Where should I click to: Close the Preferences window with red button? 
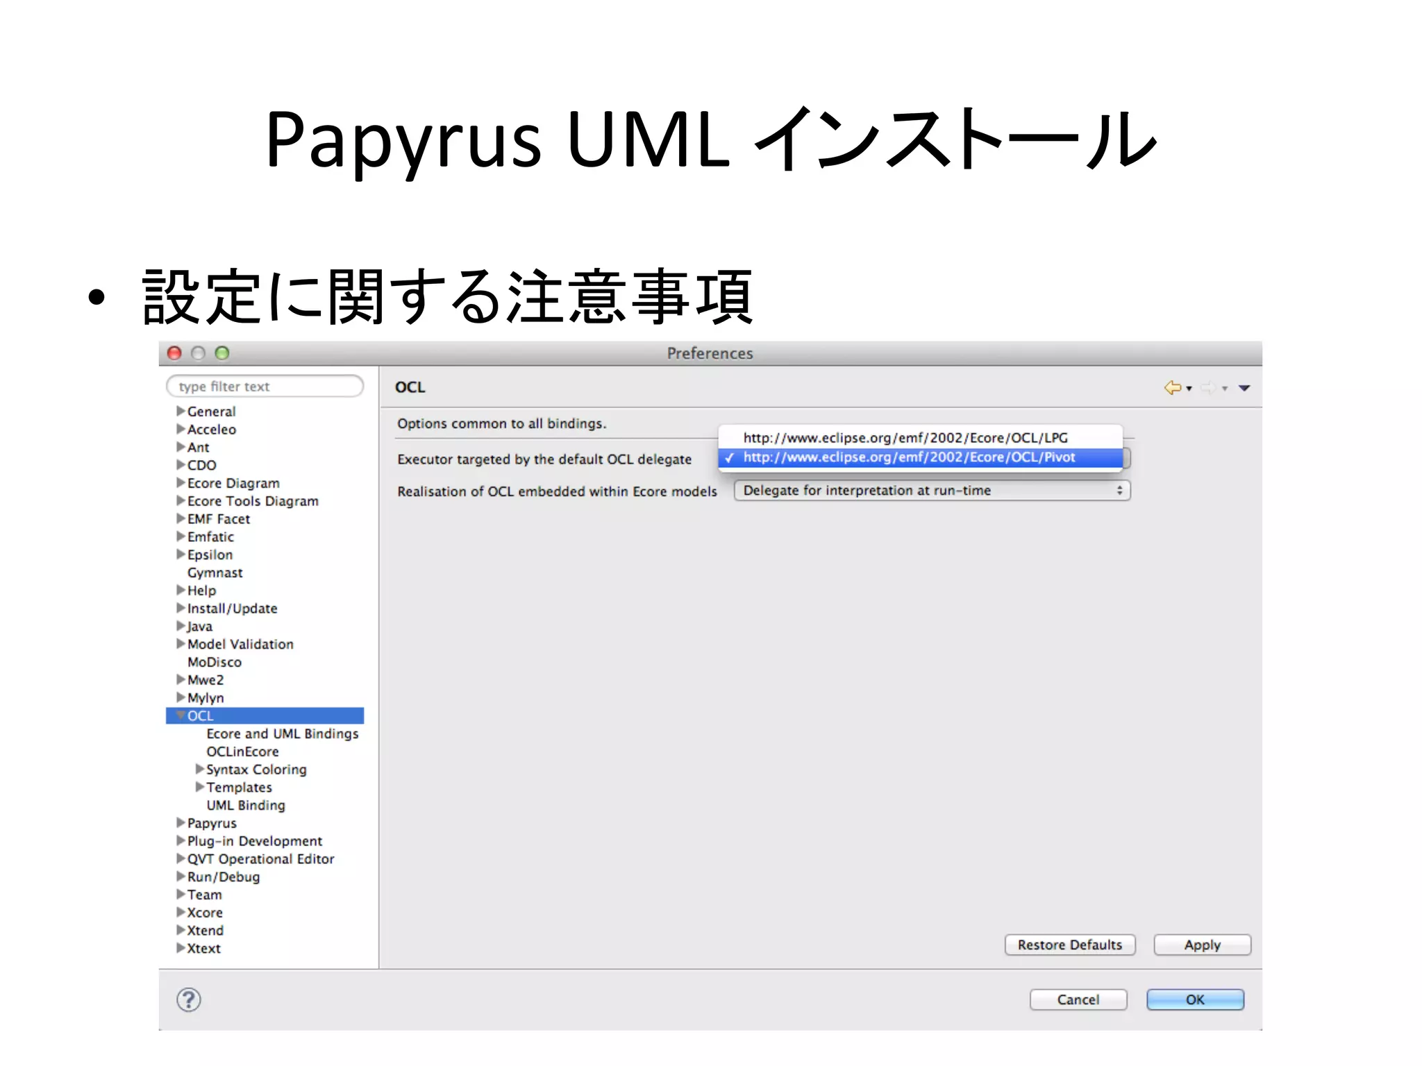(174, 353)
